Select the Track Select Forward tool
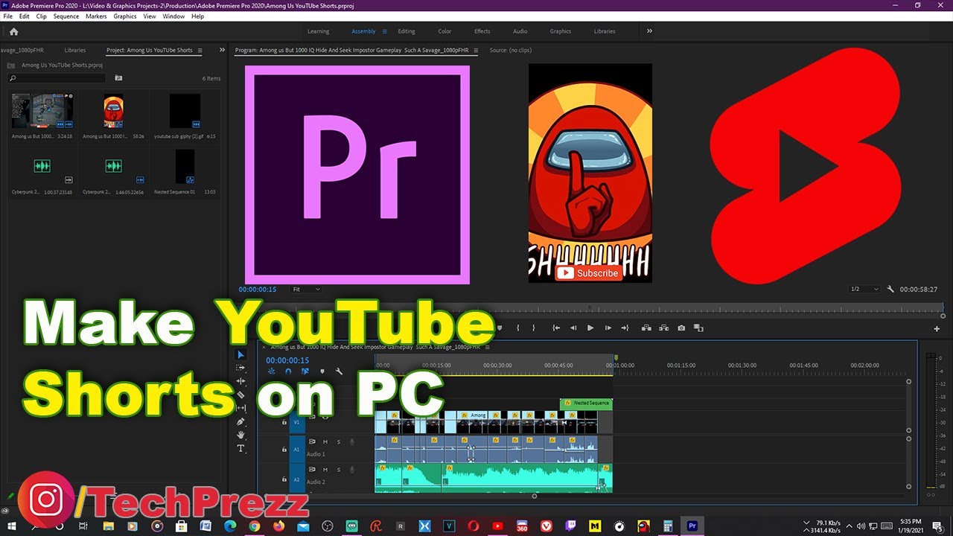This screenshot has width=953, height=536. [x=240, y=368]
